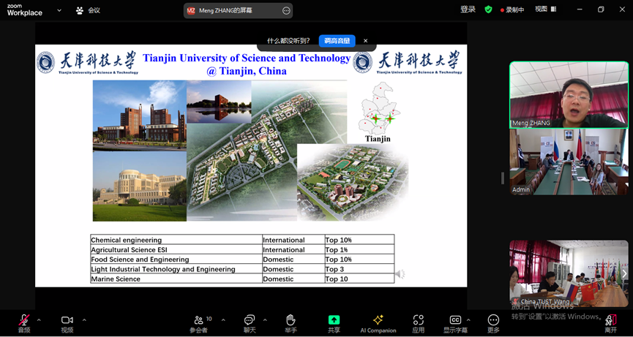The width and height of the screenshot is (633, 337).
Task: Start screen sharing with green share icon
Action: click(334, 320)
